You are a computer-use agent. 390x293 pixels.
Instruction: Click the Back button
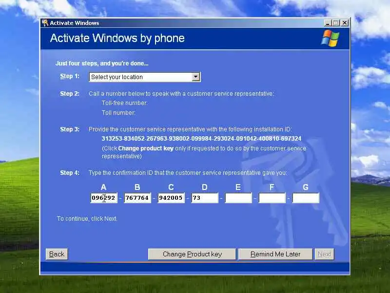pos(57,254)
